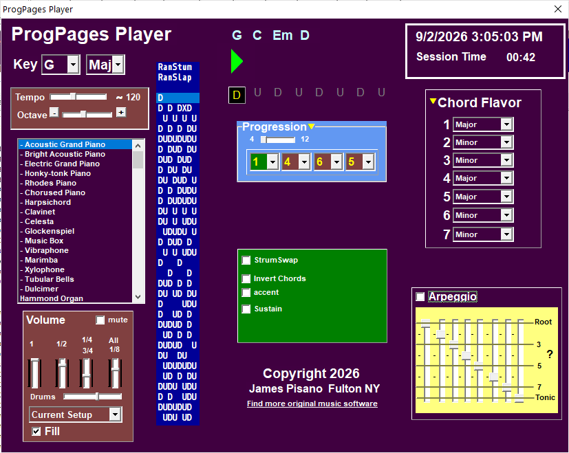This screenshot has height=453, width=569.
Task: Turn on the Sustain checkbox
Action: coord(246,309)
